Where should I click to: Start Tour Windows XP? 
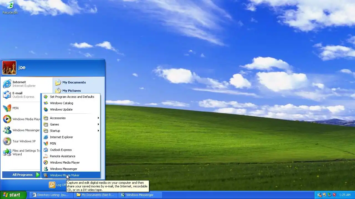pos(21,141)
